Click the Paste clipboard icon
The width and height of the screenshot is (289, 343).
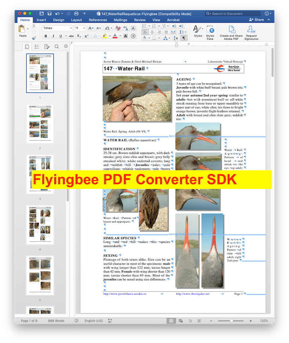(22, 29)
